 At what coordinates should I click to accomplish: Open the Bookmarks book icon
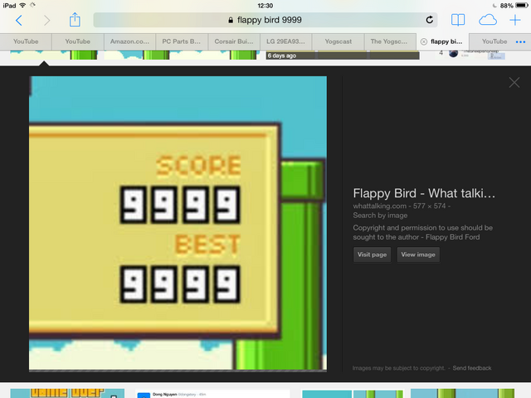458,20
